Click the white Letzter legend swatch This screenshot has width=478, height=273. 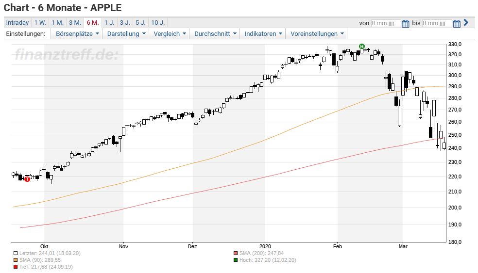(x=16, y=253)
